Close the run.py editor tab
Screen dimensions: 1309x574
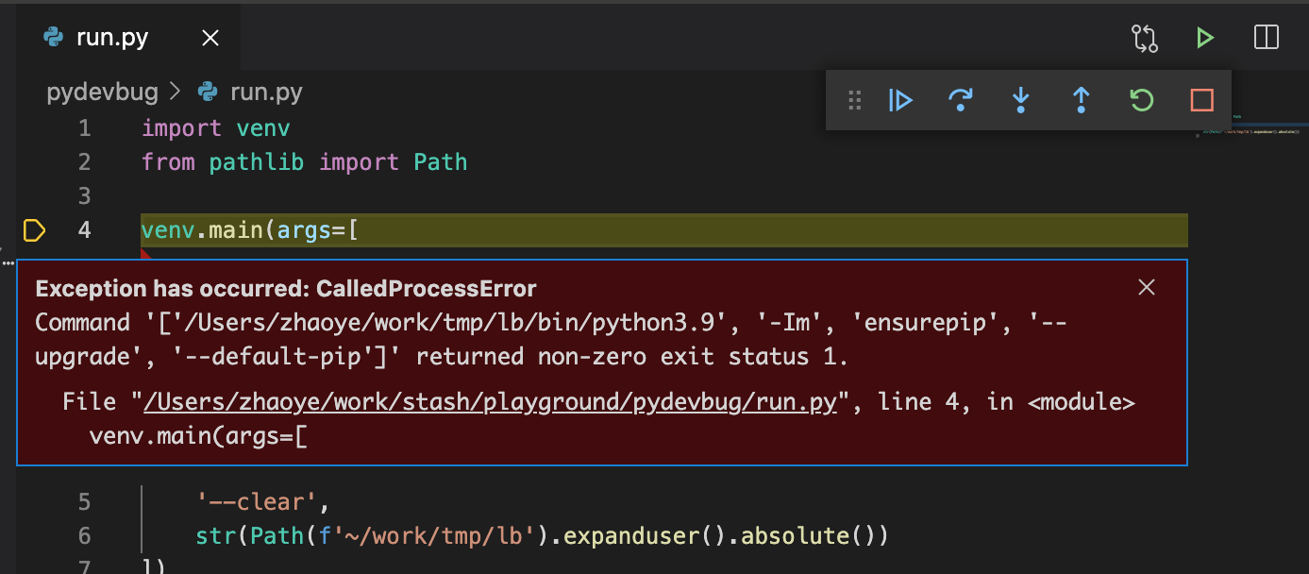point(210,37)
